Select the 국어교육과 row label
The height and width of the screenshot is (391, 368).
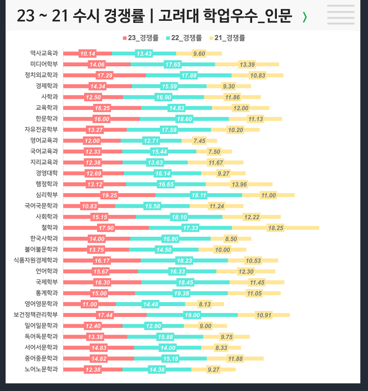44,151
